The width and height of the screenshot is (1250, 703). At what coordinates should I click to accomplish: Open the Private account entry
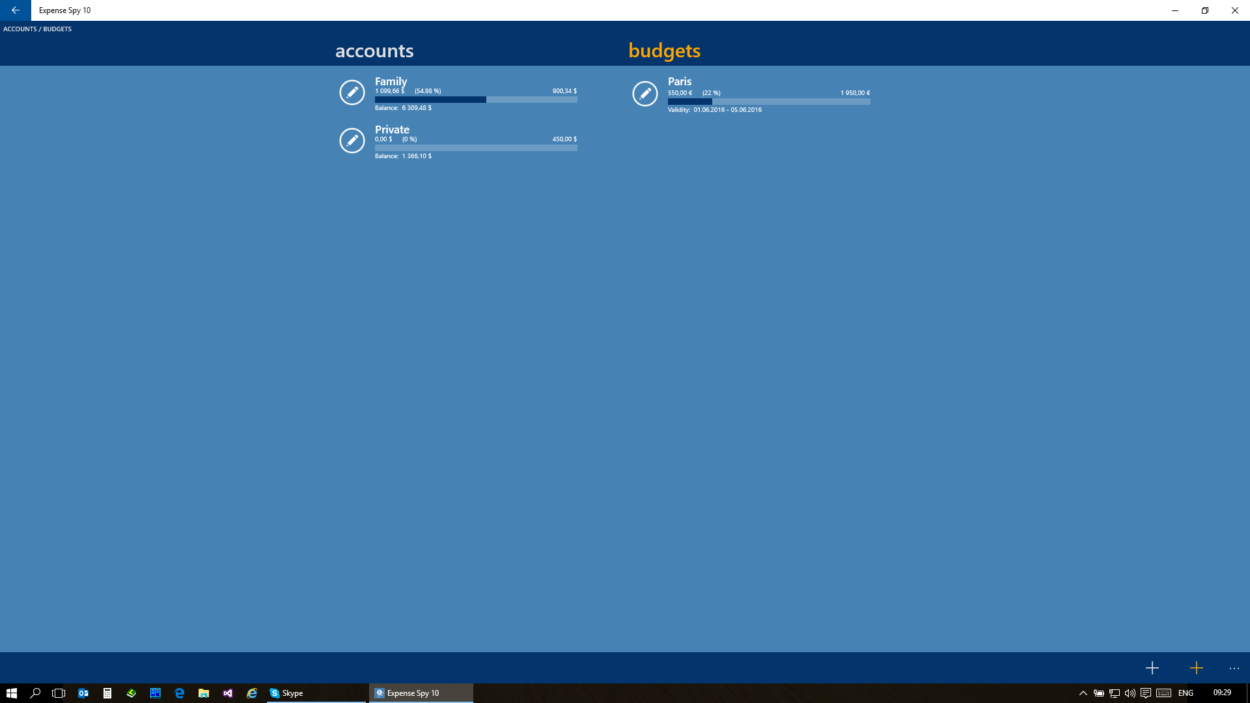(x=392, y=130)
